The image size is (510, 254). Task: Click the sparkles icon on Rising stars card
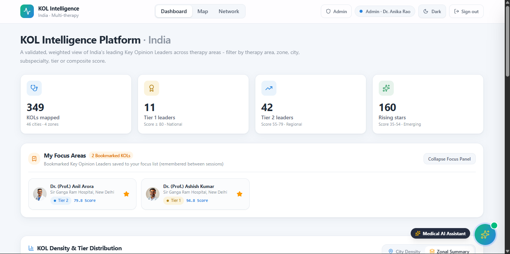pos(386,88)
